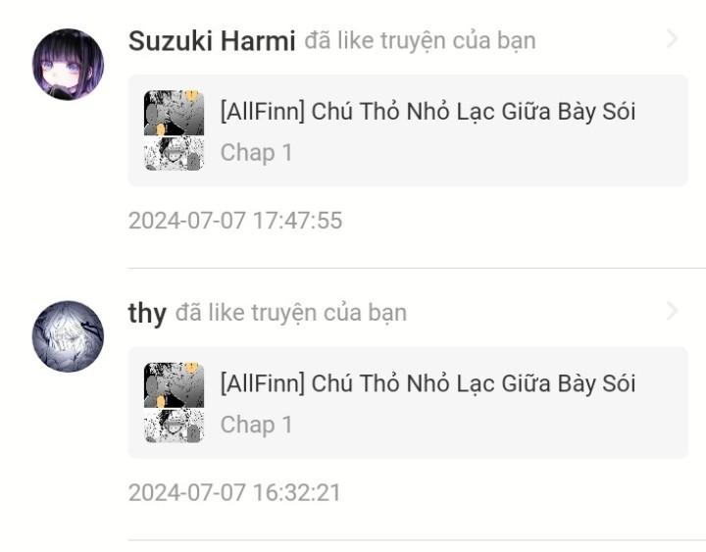The width and height of the screenshot is (706, 552).
Task: Open the gray story card under Suzuki Harmi
Action: tap(408, 130)
